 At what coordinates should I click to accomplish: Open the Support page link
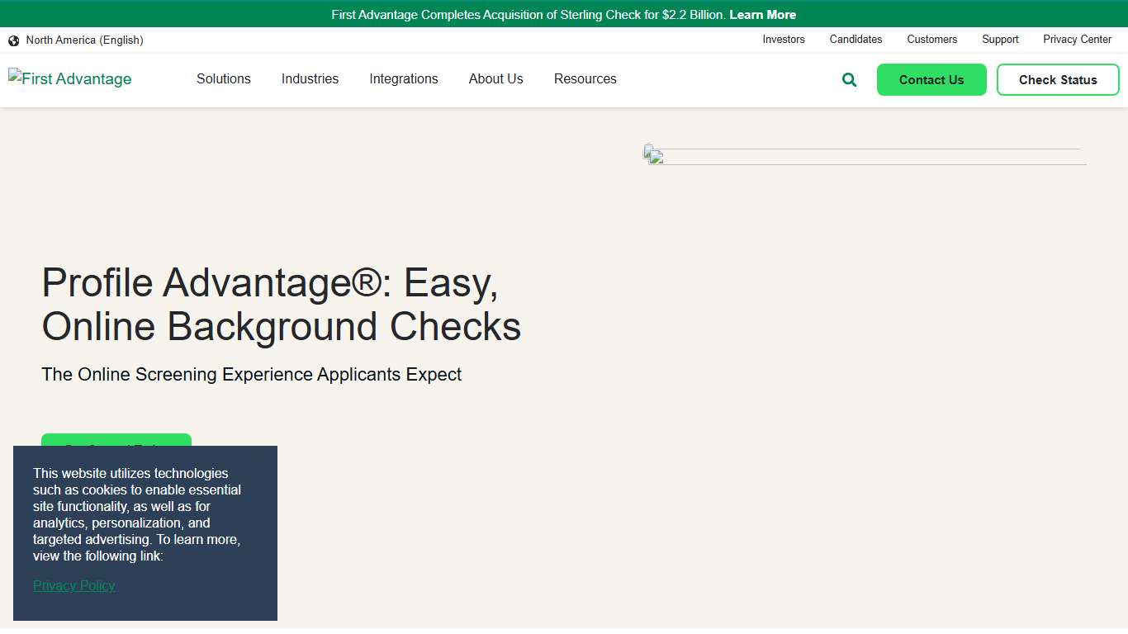tap(1000, 40)
